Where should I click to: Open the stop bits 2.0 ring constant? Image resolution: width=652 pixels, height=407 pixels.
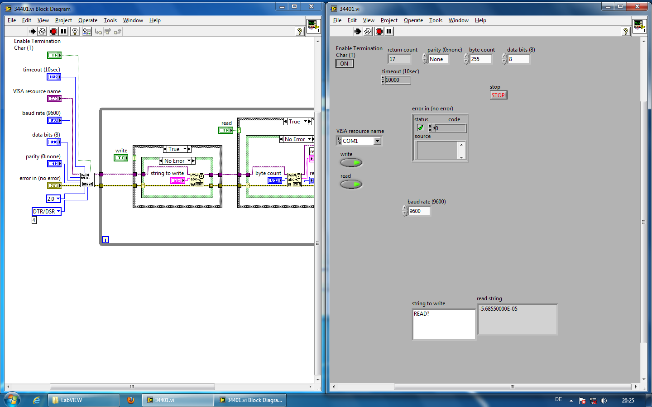pyautogui.click(x=54, y=199)
